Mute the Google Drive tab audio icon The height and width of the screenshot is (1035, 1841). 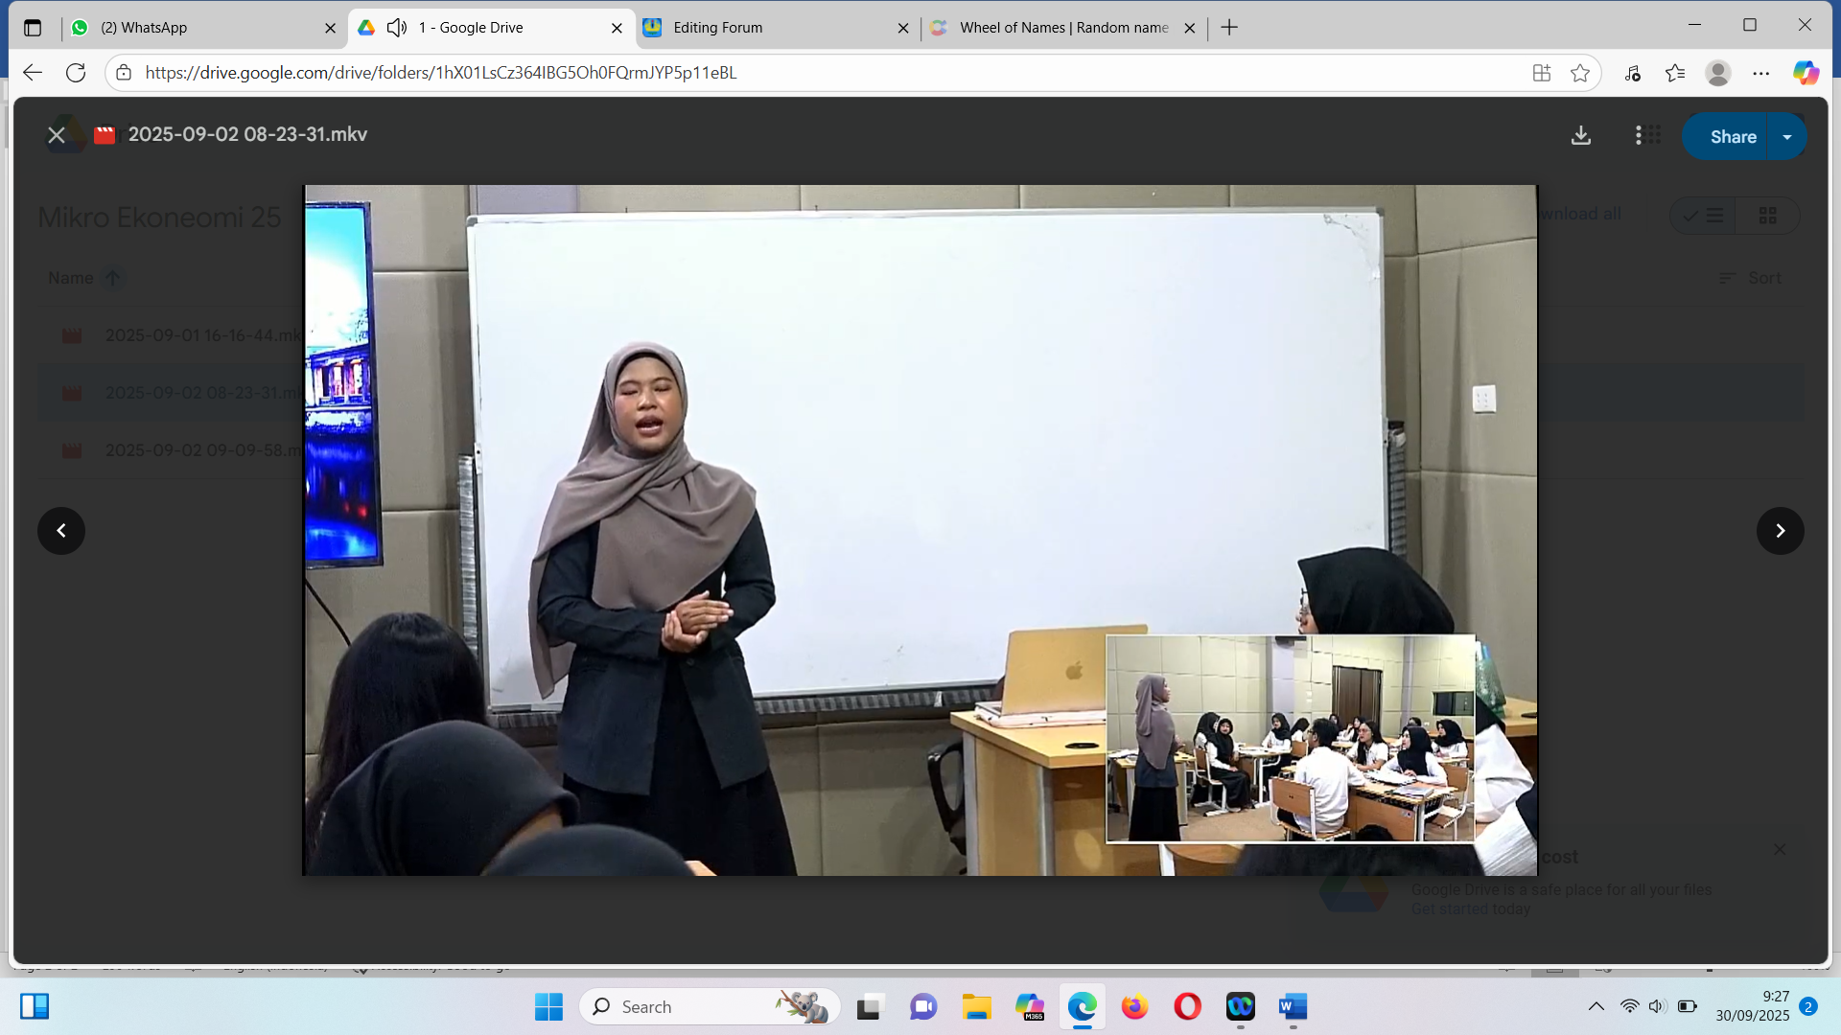click(x=397, y=28)
